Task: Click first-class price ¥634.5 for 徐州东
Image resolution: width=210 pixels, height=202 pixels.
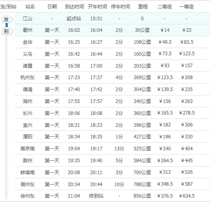Action: [187, 196]
